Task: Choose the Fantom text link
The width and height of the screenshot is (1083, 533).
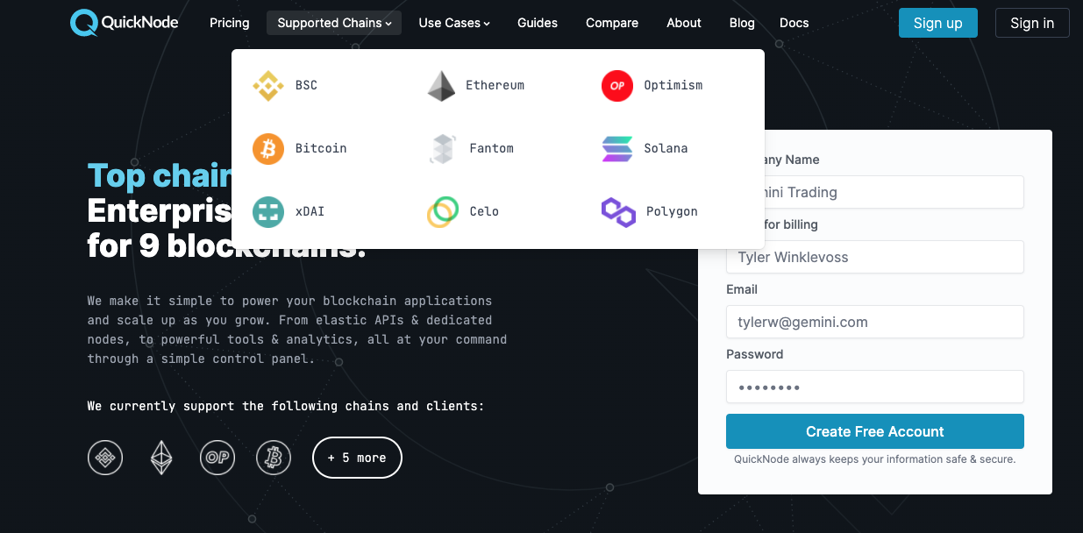Action: click(491, 148)
